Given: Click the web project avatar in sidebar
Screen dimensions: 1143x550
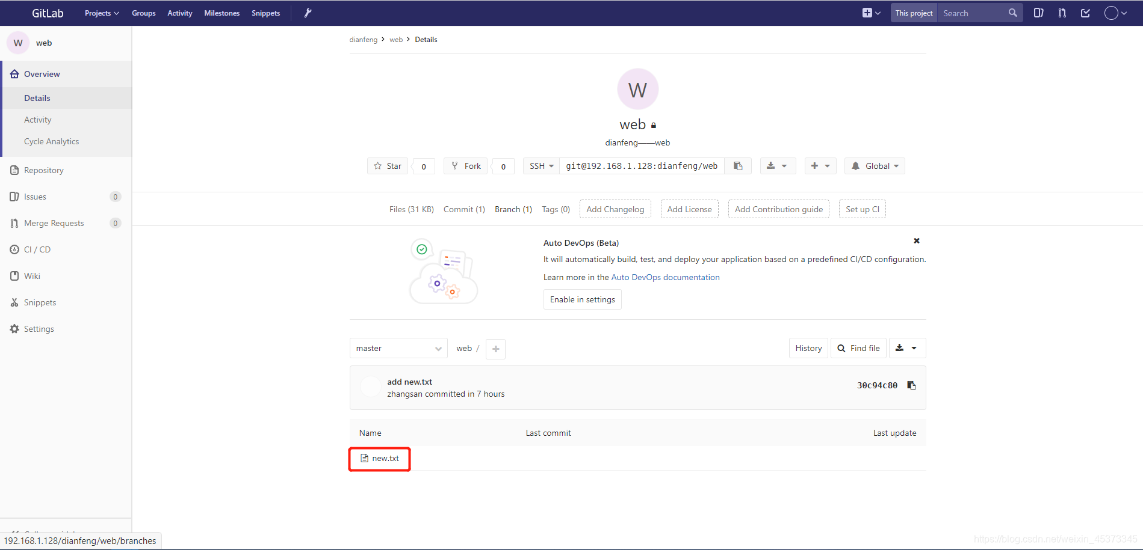Looking at the screenshot, I should (18, 43).
